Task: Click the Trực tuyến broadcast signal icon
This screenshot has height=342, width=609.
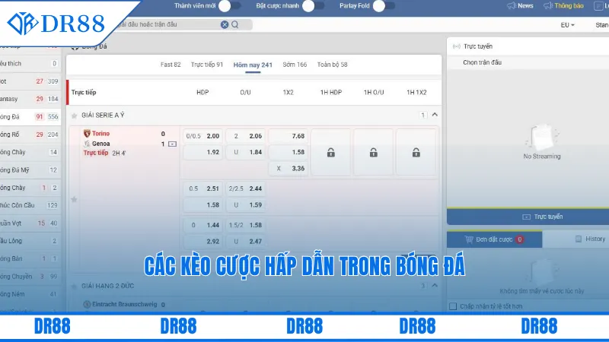Action: coord(456,46)
